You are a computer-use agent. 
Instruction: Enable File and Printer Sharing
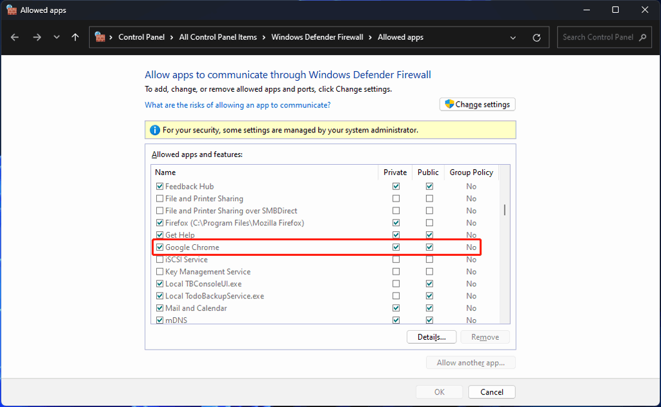159,198
